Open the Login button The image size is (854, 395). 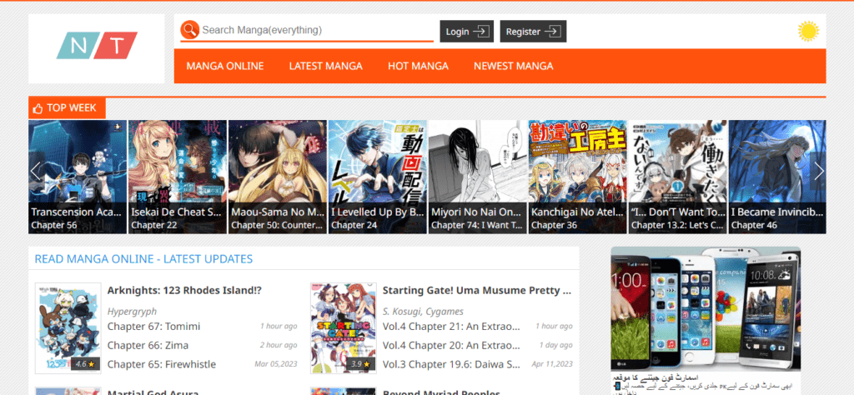click(467, 32)
